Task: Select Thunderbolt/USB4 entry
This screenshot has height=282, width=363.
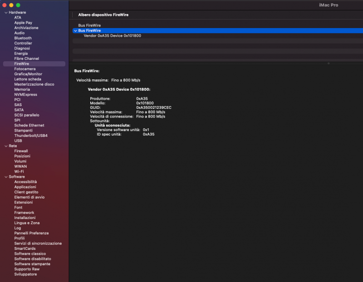Action: coord(31,136)
